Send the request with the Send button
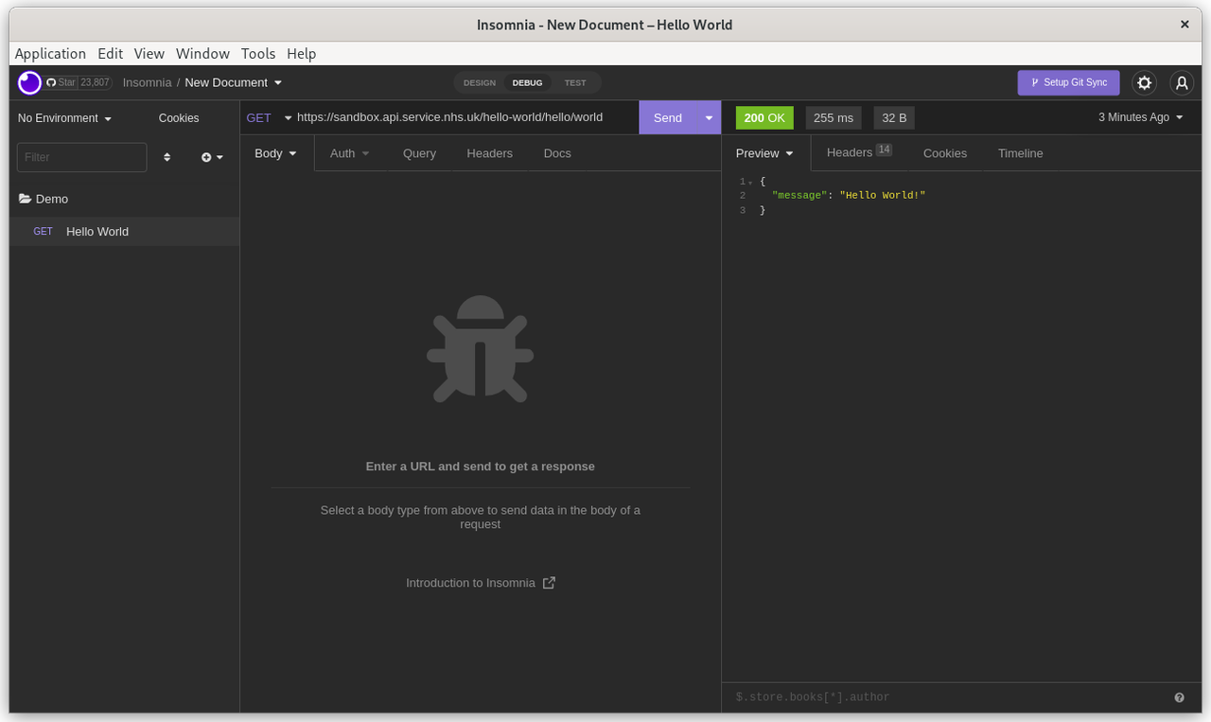The height and width of the screenshot is (722, 1211). pyautogui.click(x=668, y=117)
